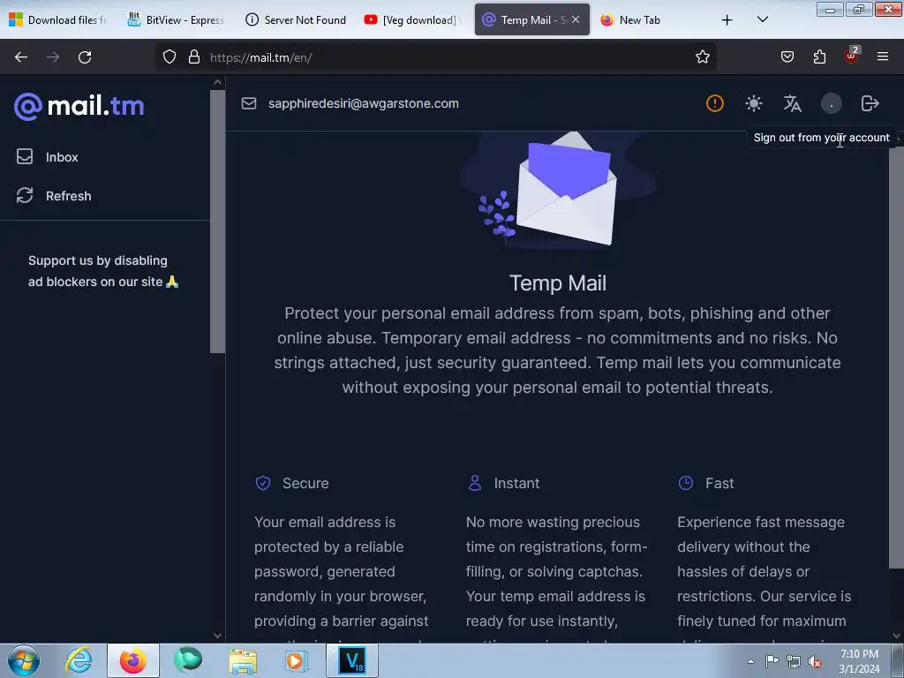Image resolution: width=904 pixels, height=678 pixels.
Task: Click the Refresh option in the sidebar
Action: coord(54,196)
